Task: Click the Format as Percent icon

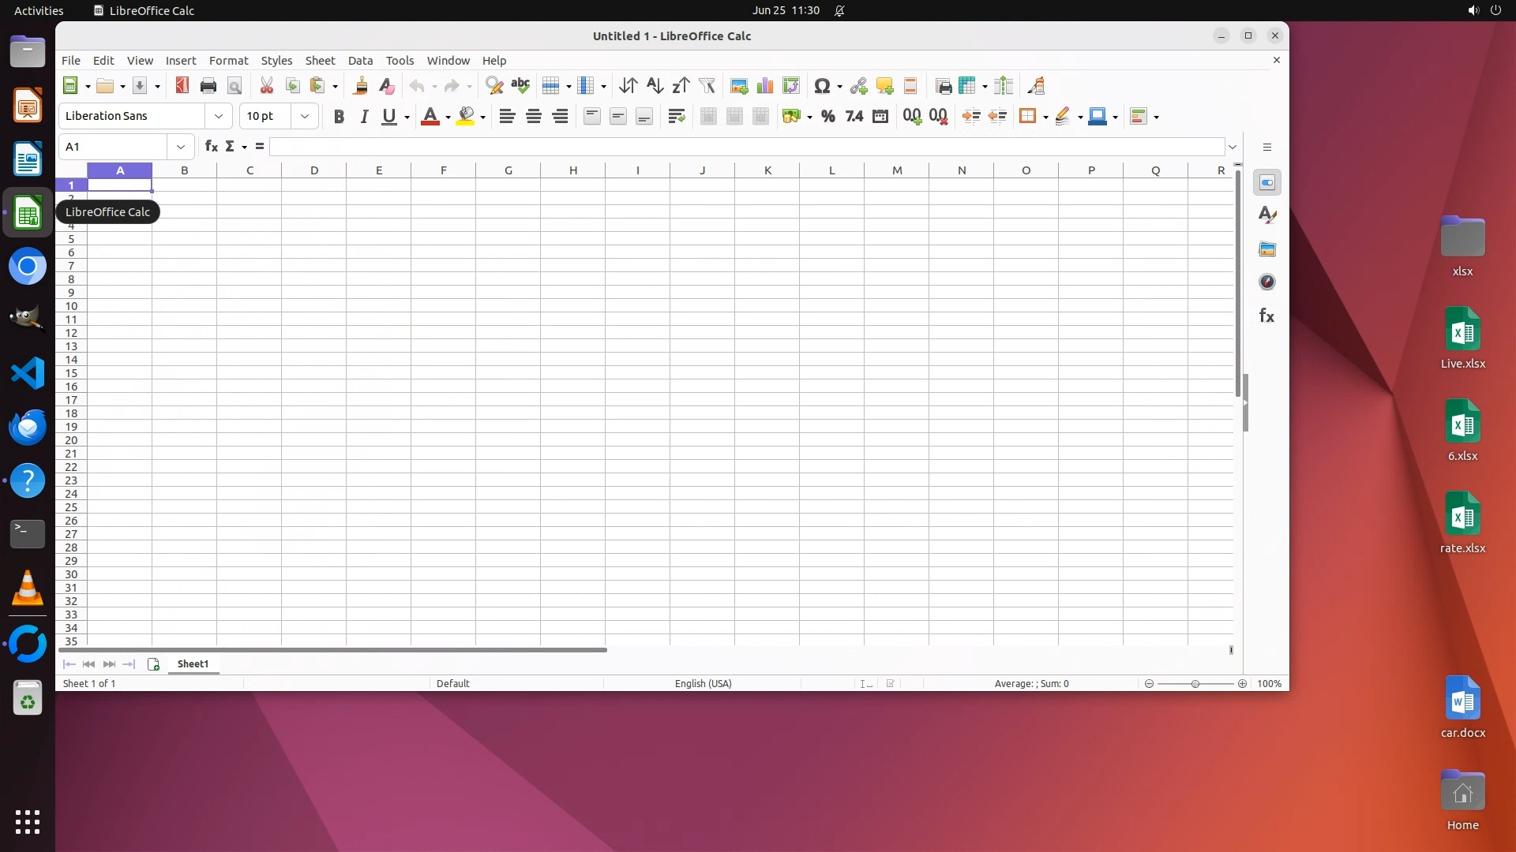Action: [x=827, y=117]
